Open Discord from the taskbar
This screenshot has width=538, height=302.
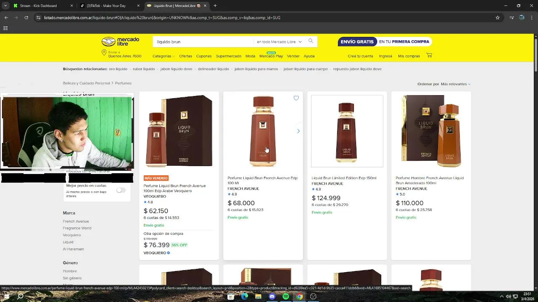tap(272, 297)
